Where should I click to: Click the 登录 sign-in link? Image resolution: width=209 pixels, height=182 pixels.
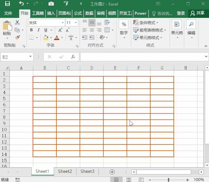click(181, 13)
